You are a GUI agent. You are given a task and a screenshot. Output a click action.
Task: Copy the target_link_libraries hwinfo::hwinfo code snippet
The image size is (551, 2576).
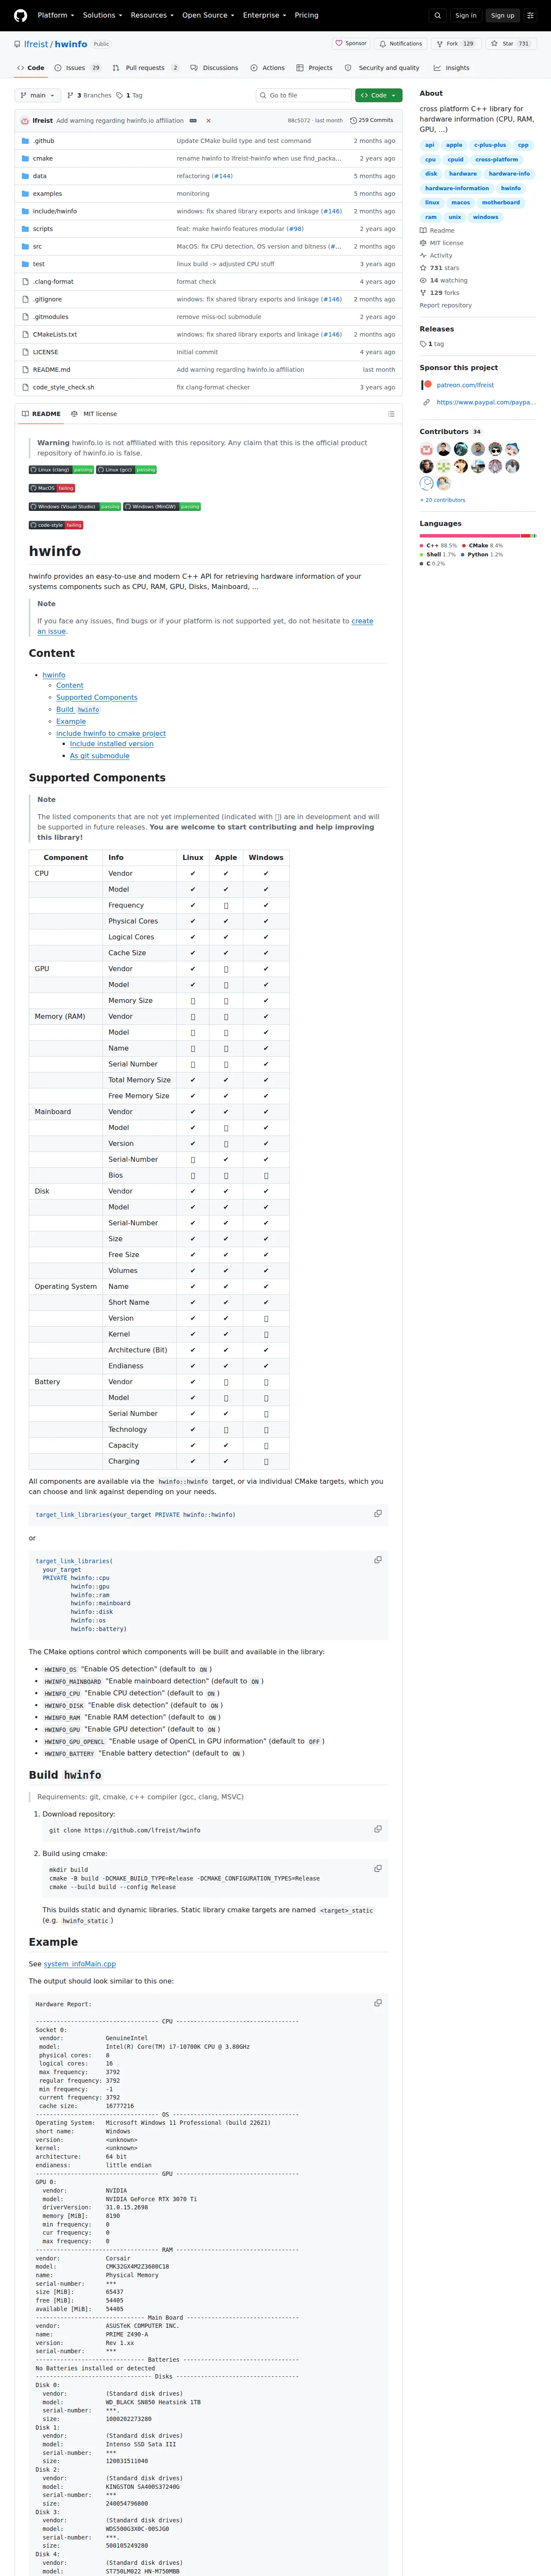(x=378, y=1513)
